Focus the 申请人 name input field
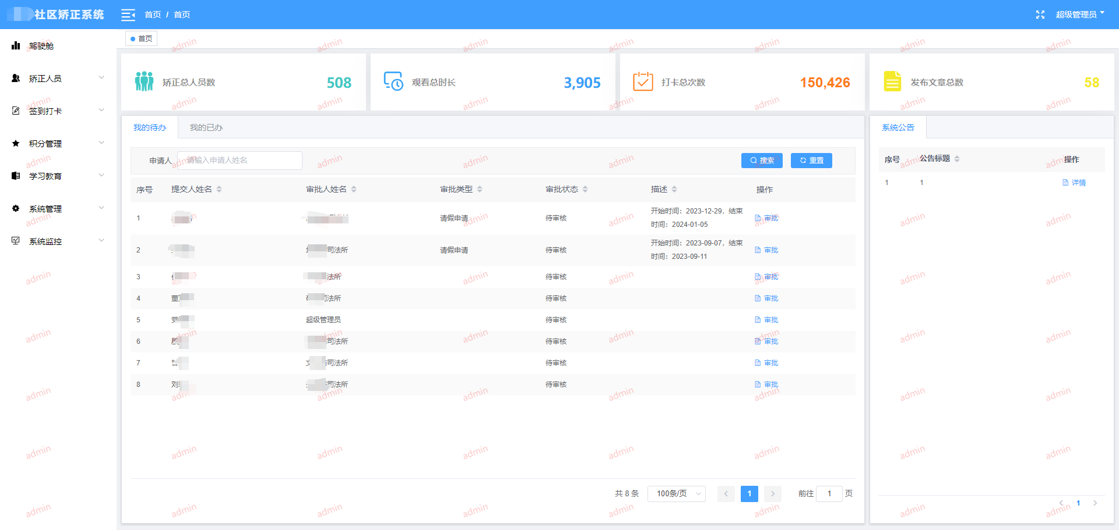Viewport: 1119px width, 530px height. click(240, 161)
